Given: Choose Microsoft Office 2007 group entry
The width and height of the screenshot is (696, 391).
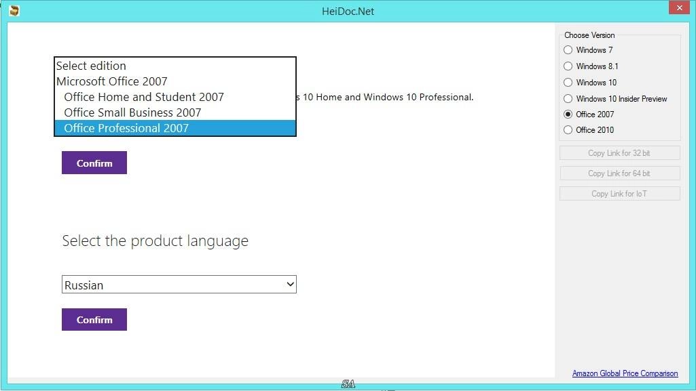Looking at the screenshot, I should click(x=175, y=81).
